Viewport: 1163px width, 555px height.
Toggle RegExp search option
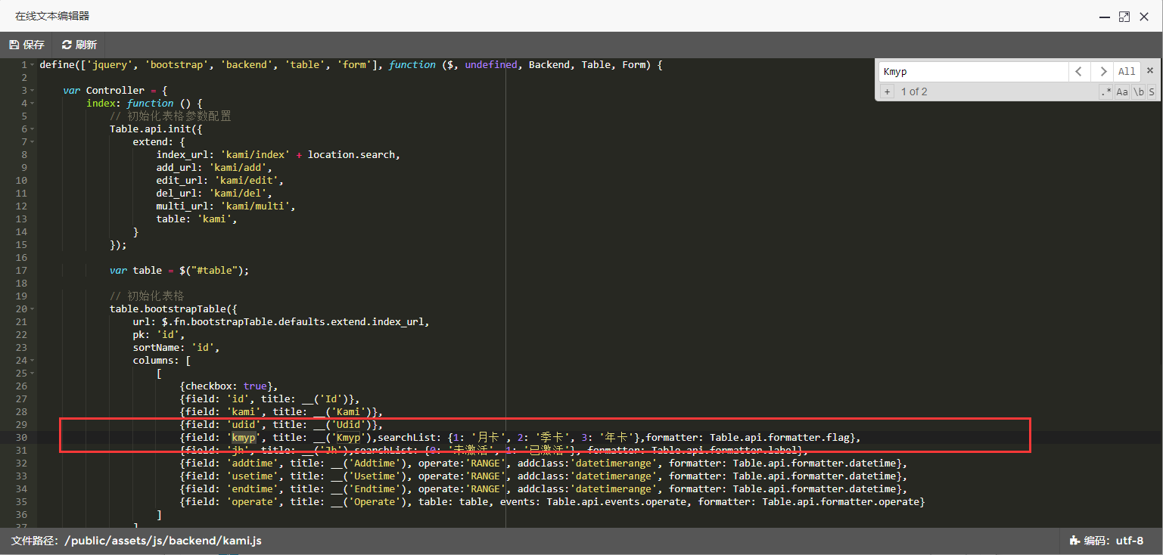pyautogui.click(x=1106, y=91)
